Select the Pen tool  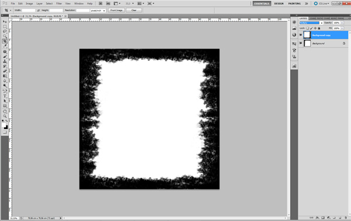(x=5, y=91)
